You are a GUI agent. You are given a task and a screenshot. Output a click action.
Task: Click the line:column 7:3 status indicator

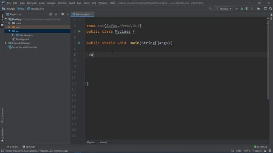(x=232, y=151)
